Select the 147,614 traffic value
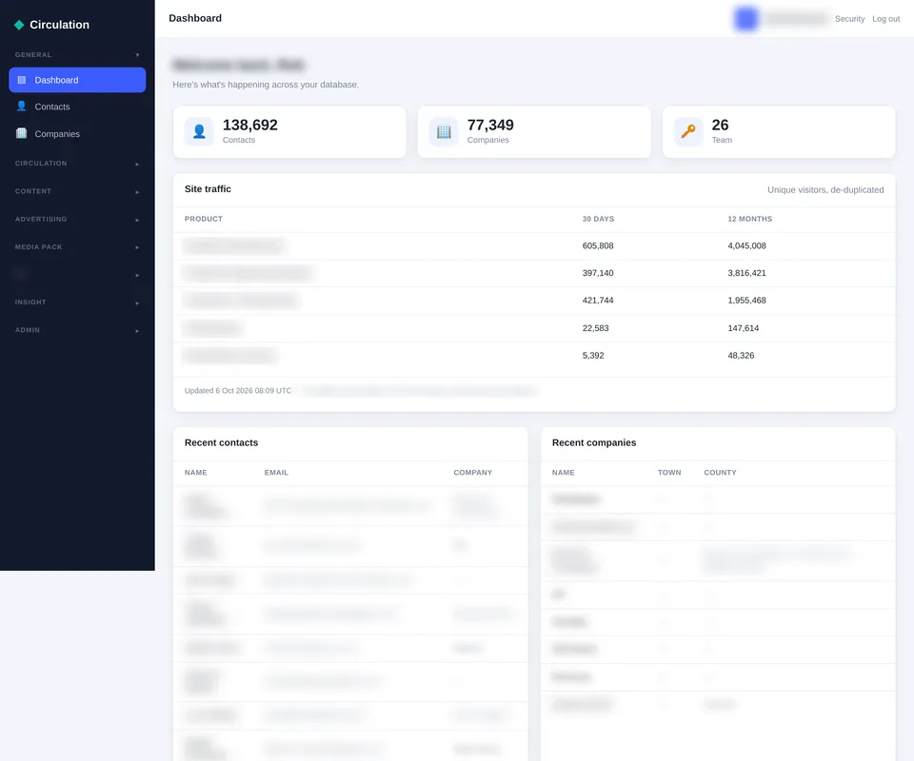The width and height of the screenshot is (914, 761). pos(744,328)
